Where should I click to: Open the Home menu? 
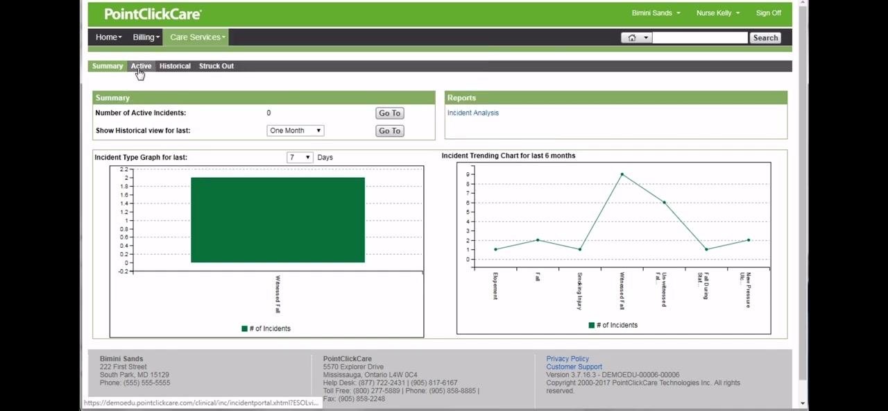point(108,37)
